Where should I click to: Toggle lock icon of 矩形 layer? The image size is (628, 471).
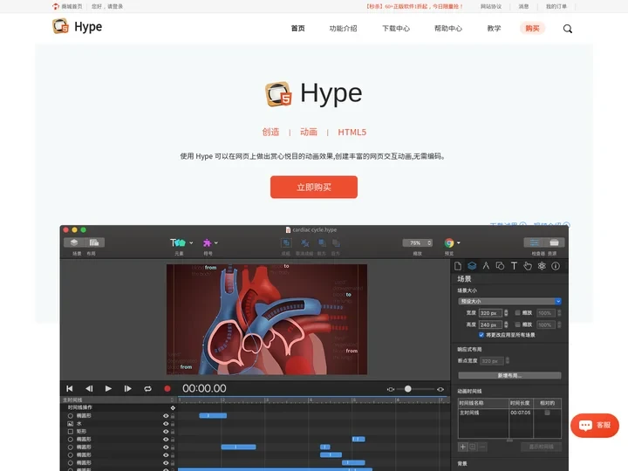pos(173,432)
